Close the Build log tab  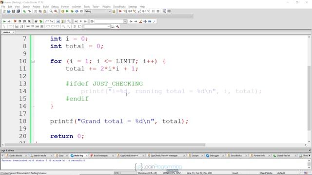86,156
